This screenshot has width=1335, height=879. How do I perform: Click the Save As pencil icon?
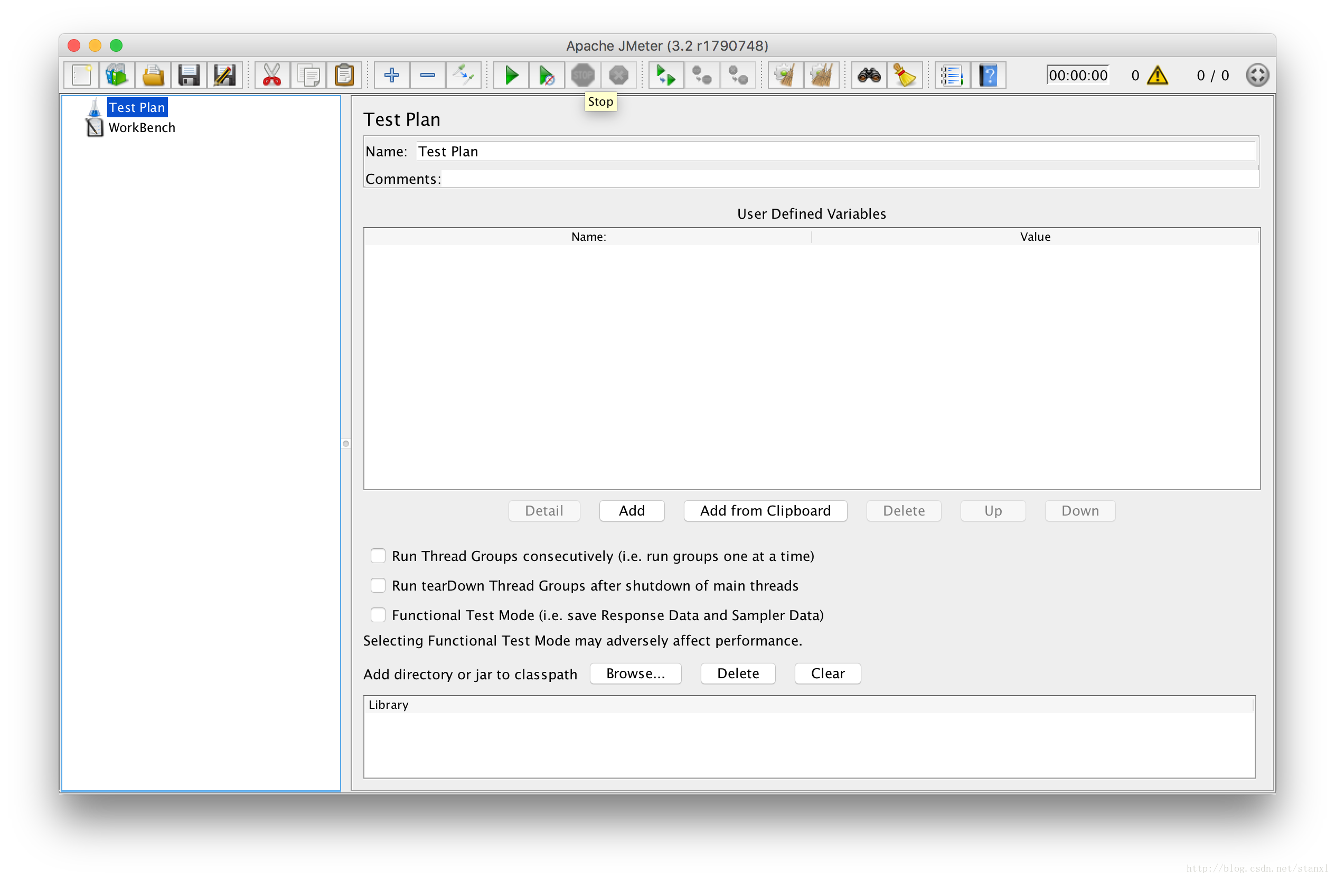pyautogui.click(x=224, y=75)
